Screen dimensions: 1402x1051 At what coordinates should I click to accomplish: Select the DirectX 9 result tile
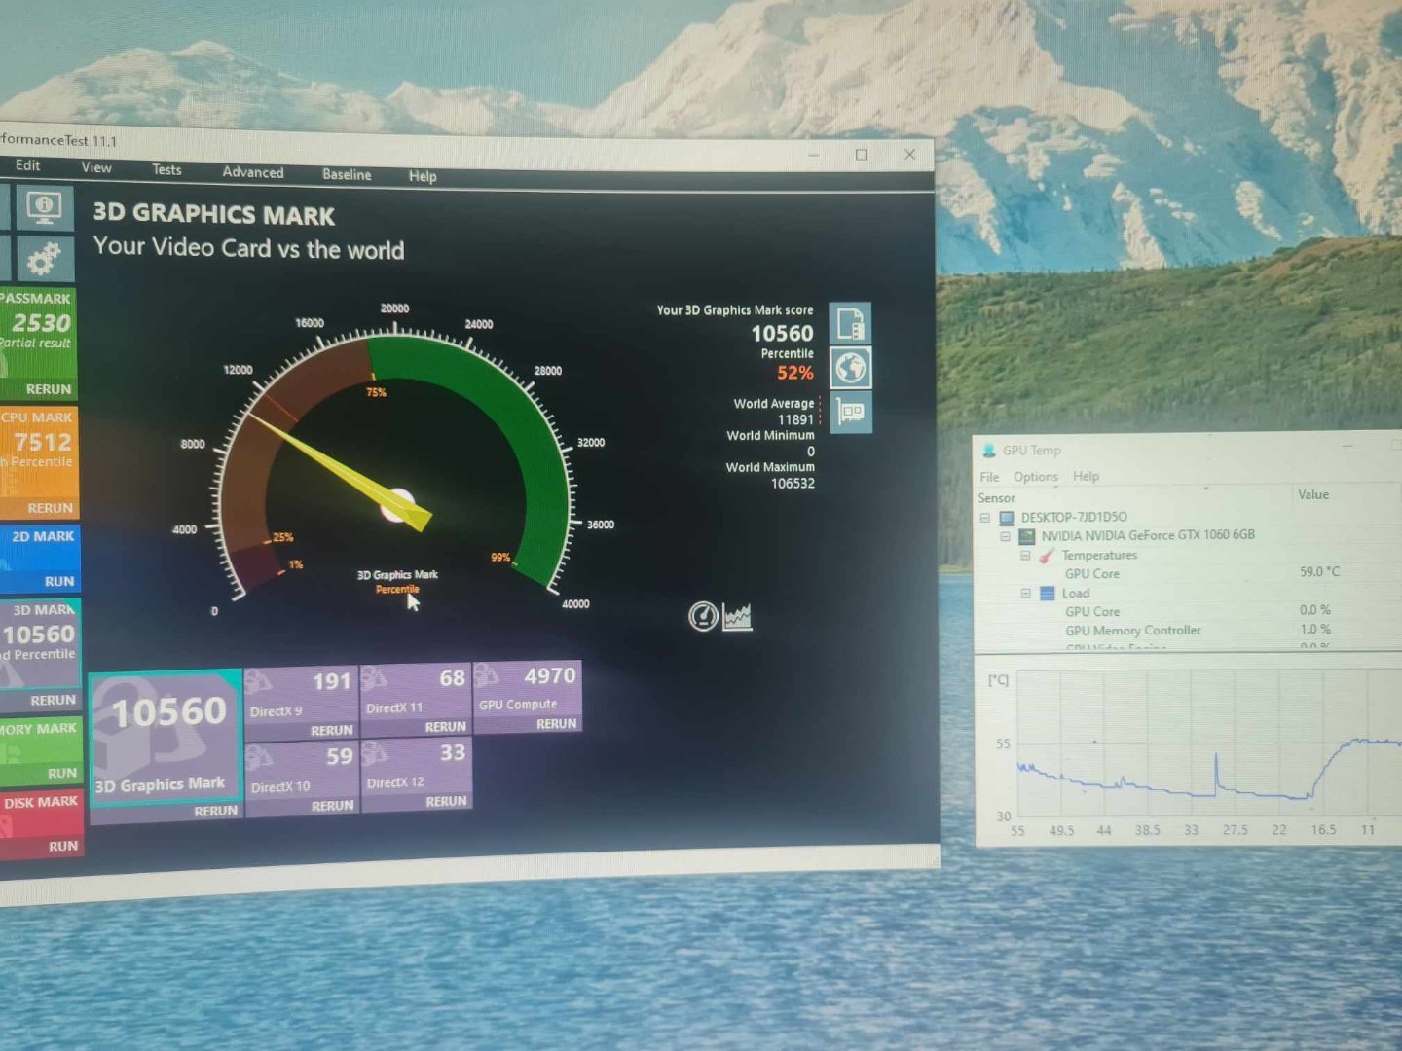tap(301, 703)
